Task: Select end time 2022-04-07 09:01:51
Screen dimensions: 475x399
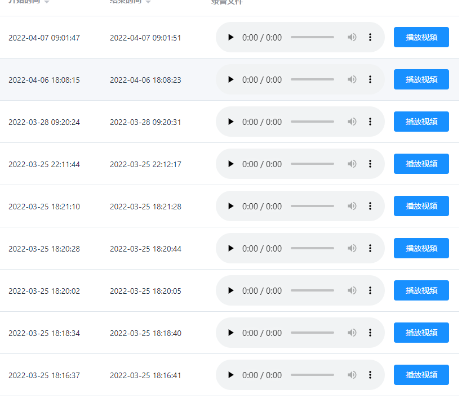Action: [145, 38]
